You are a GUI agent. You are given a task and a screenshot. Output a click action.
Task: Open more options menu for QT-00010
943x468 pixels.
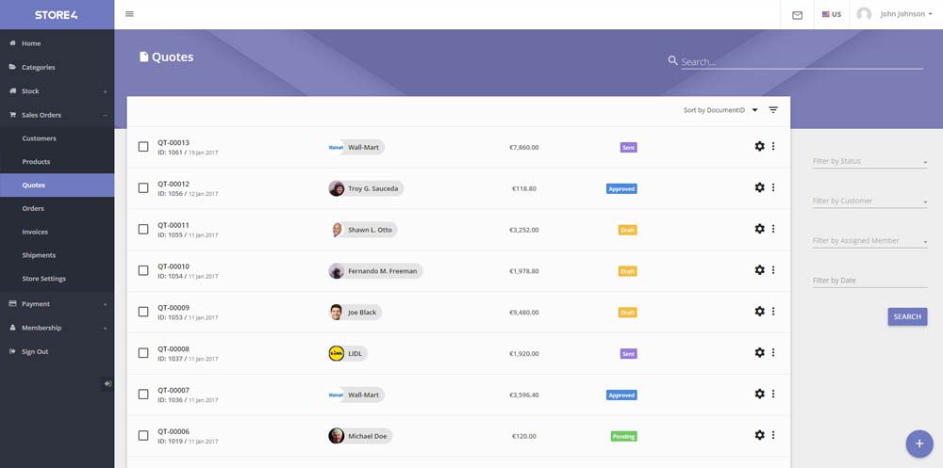(x=773, y=270)
